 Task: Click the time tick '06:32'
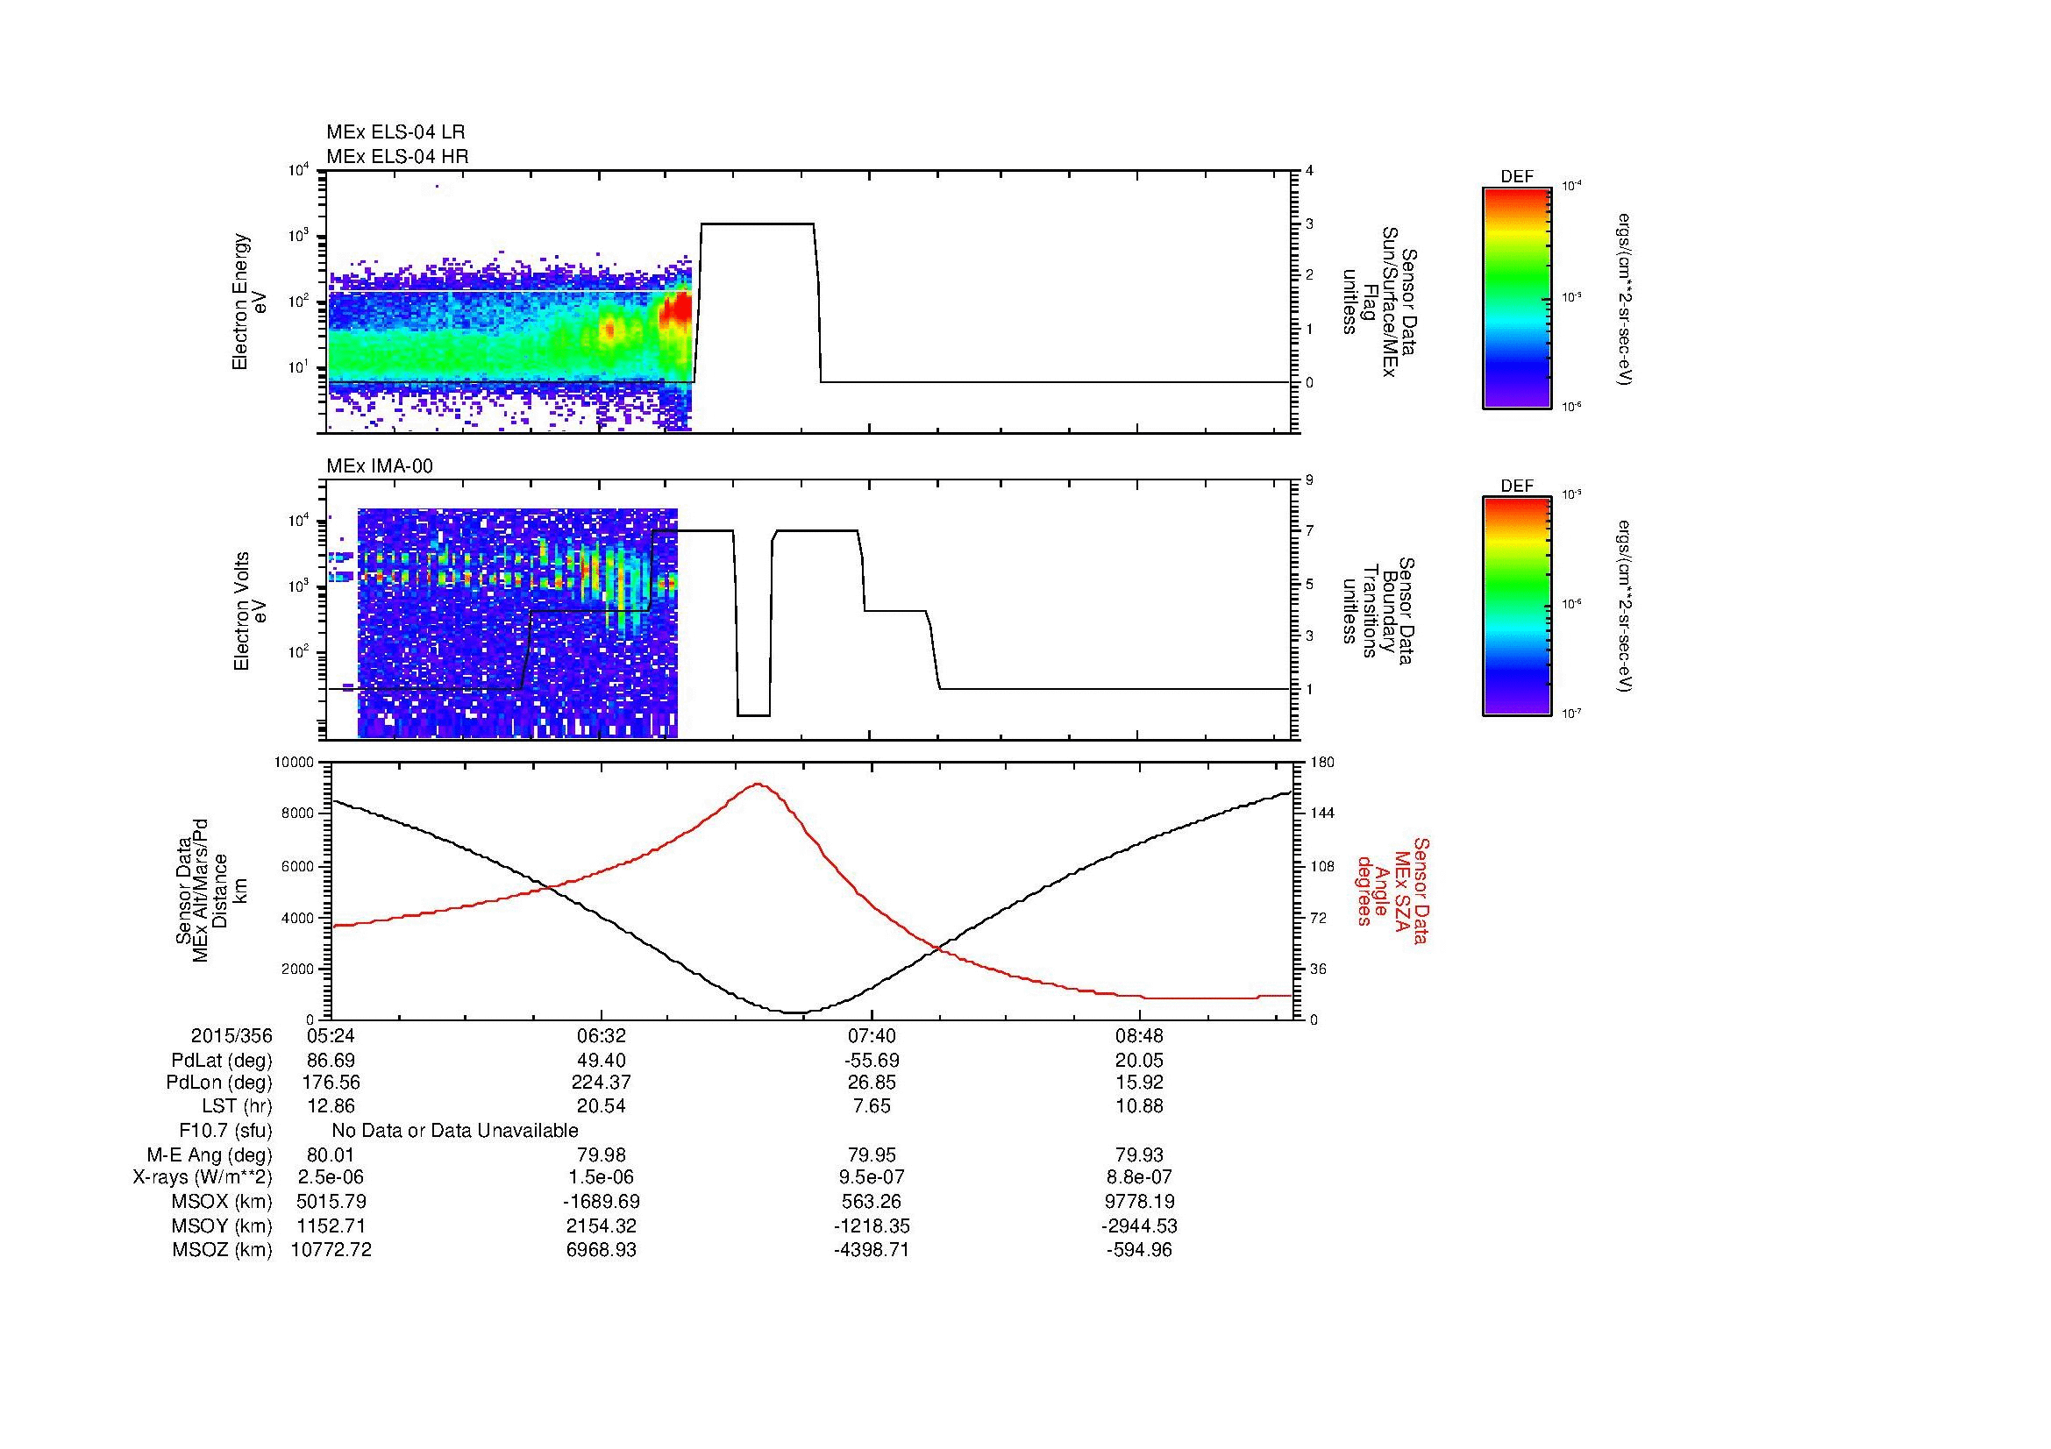pos(602,1036)
